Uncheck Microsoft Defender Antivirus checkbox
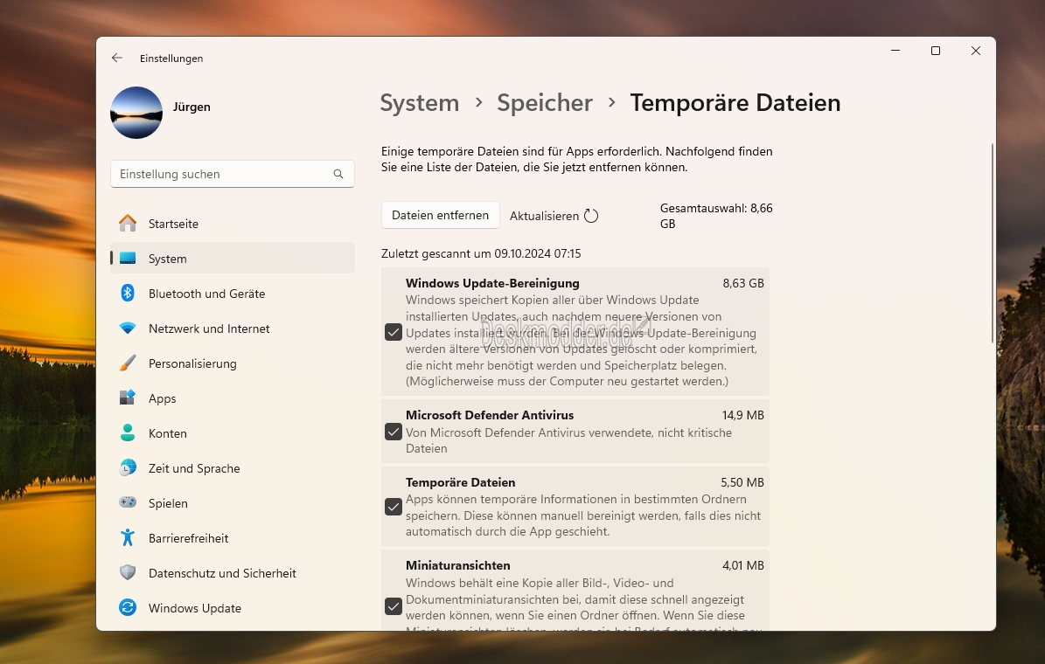The image size is (1045, 664). (x=394, y=432)
